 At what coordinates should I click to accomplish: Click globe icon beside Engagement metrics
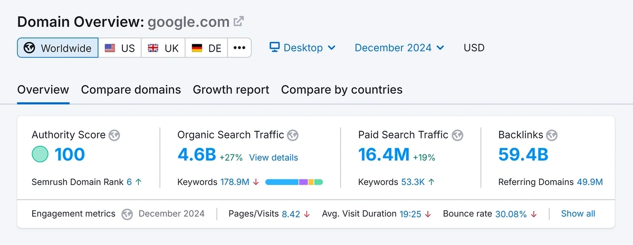(127, 214)
